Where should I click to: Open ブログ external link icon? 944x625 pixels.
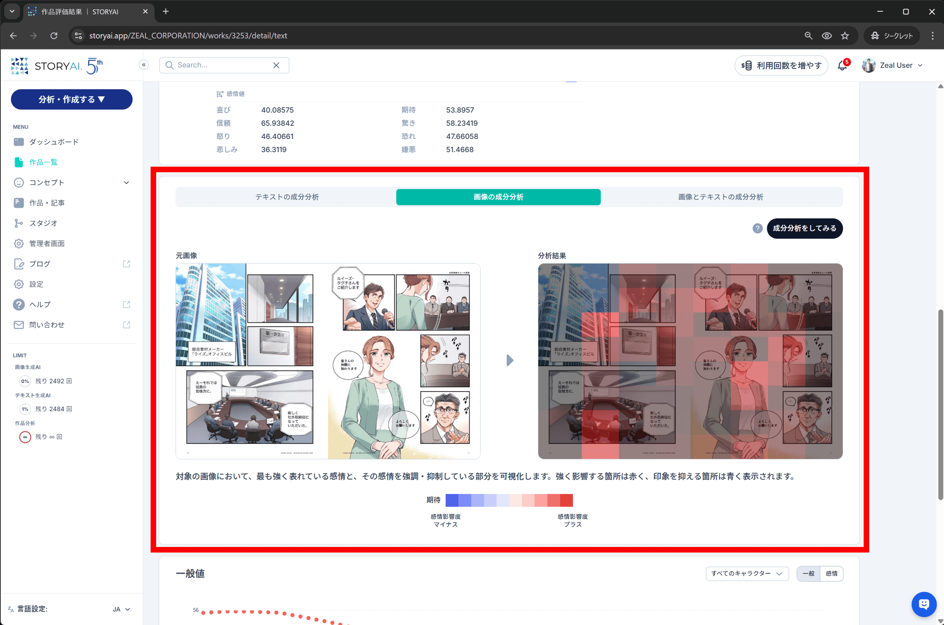[126, 264]
